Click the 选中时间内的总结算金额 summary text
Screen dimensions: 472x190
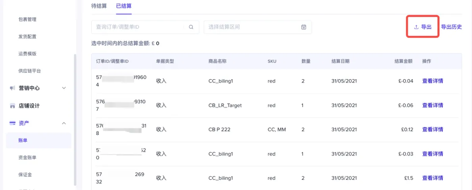click(125, 44)
